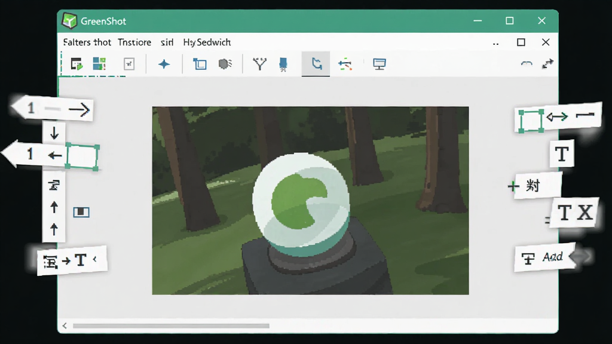Click the horizontal scrollbar thumb at bottom
Screen dimensions: 612x344
click(171, 325)
